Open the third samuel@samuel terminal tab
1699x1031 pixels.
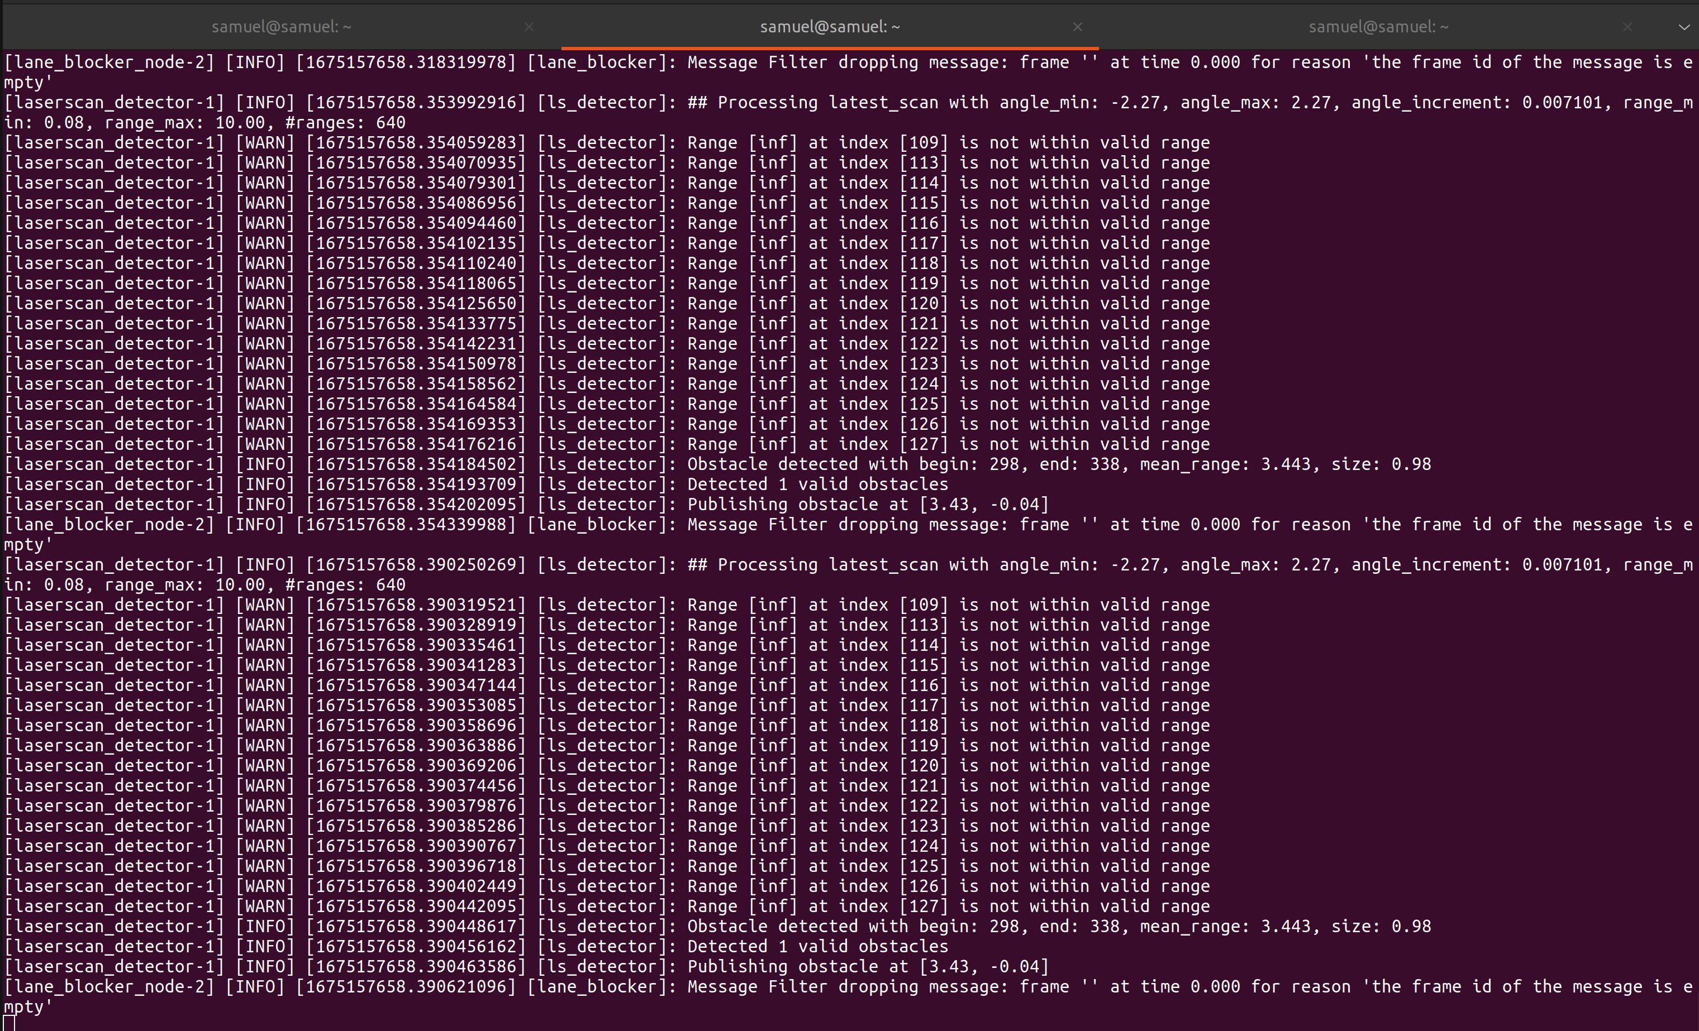[1378, 27]
